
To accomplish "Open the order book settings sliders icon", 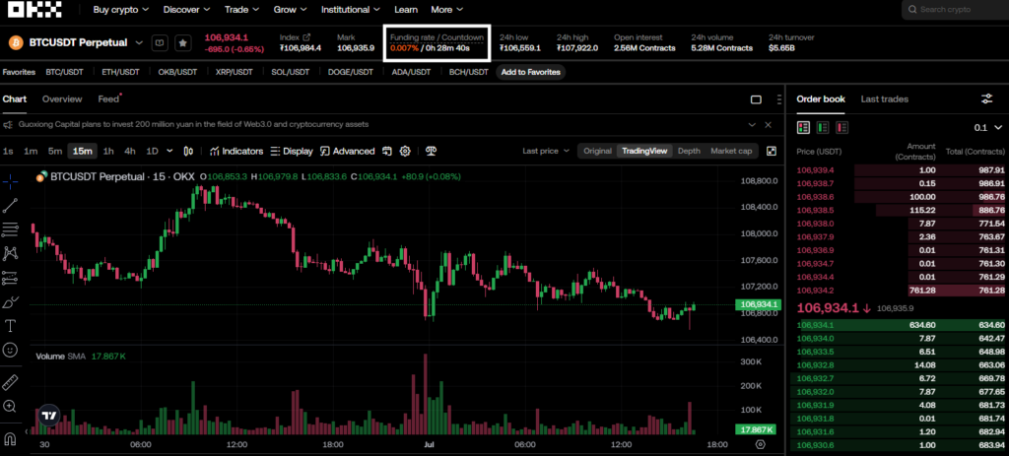I will (x=986, y=99).
